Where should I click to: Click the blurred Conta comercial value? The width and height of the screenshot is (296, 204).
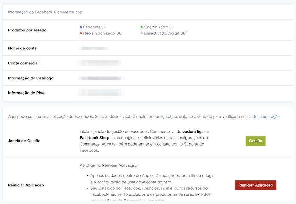point(100,63)
